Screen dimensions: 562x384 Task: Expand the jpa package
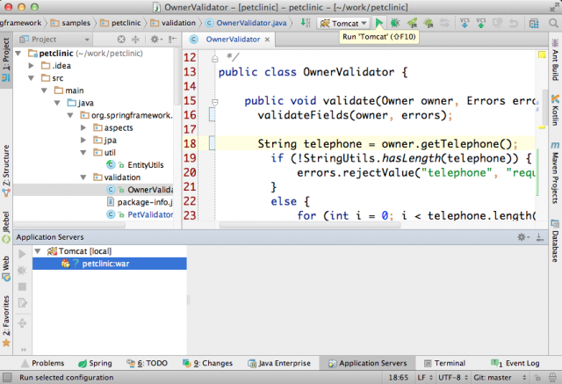pos(83,141)
